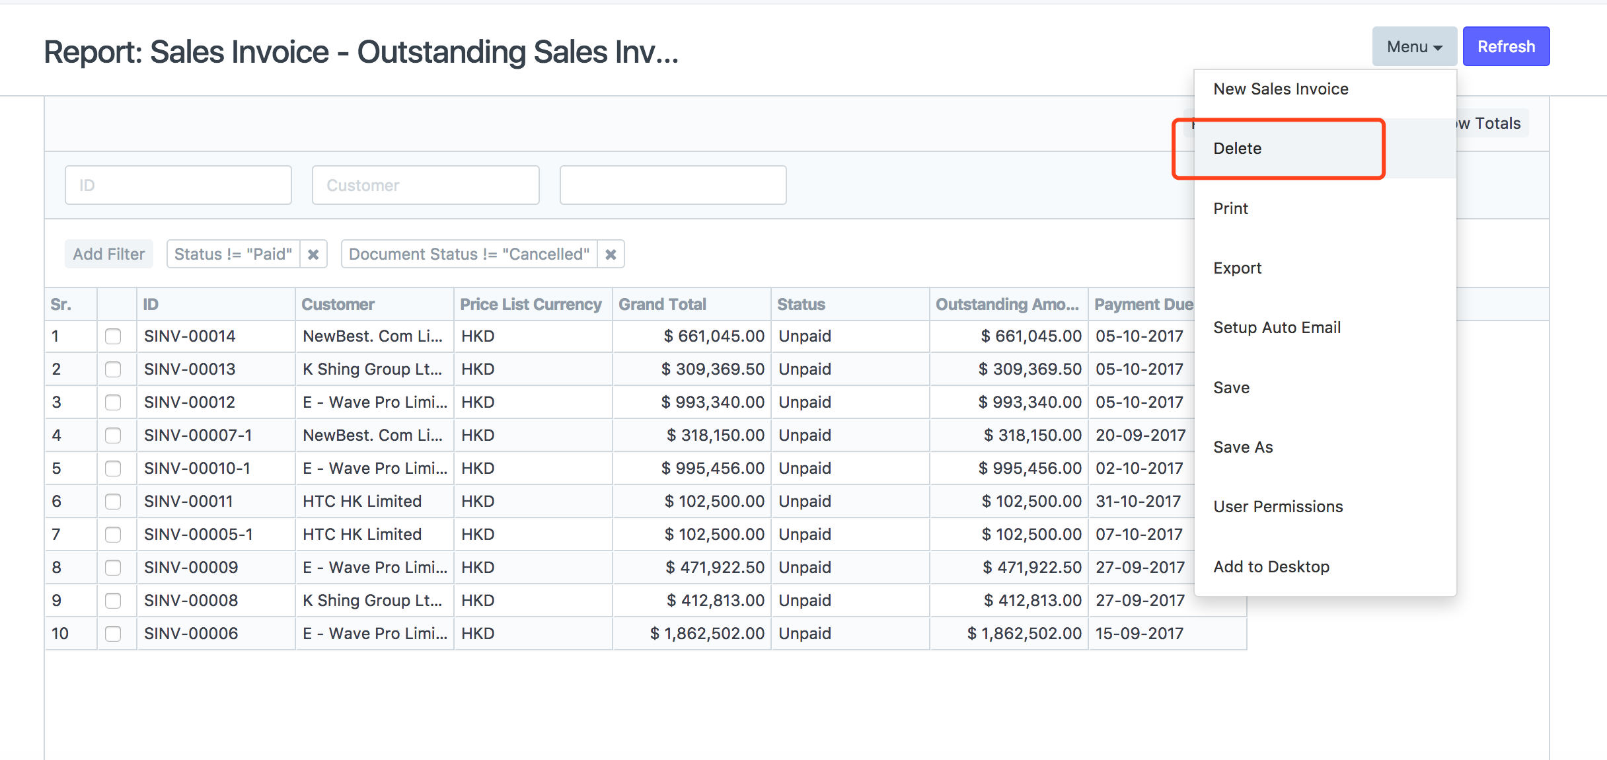
Task: Remove the Status != "Paid" filter
Action: pyautogui.click(x=313, y=254)
